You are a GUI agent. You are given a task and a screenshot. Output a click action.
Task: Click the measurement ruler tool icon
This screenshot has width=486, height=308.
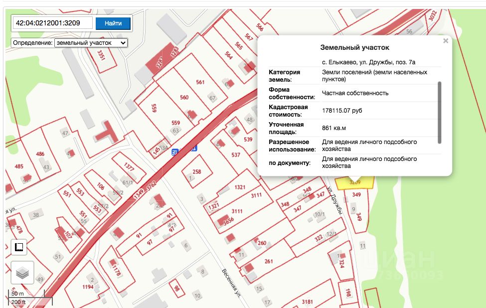click(19, 247)
